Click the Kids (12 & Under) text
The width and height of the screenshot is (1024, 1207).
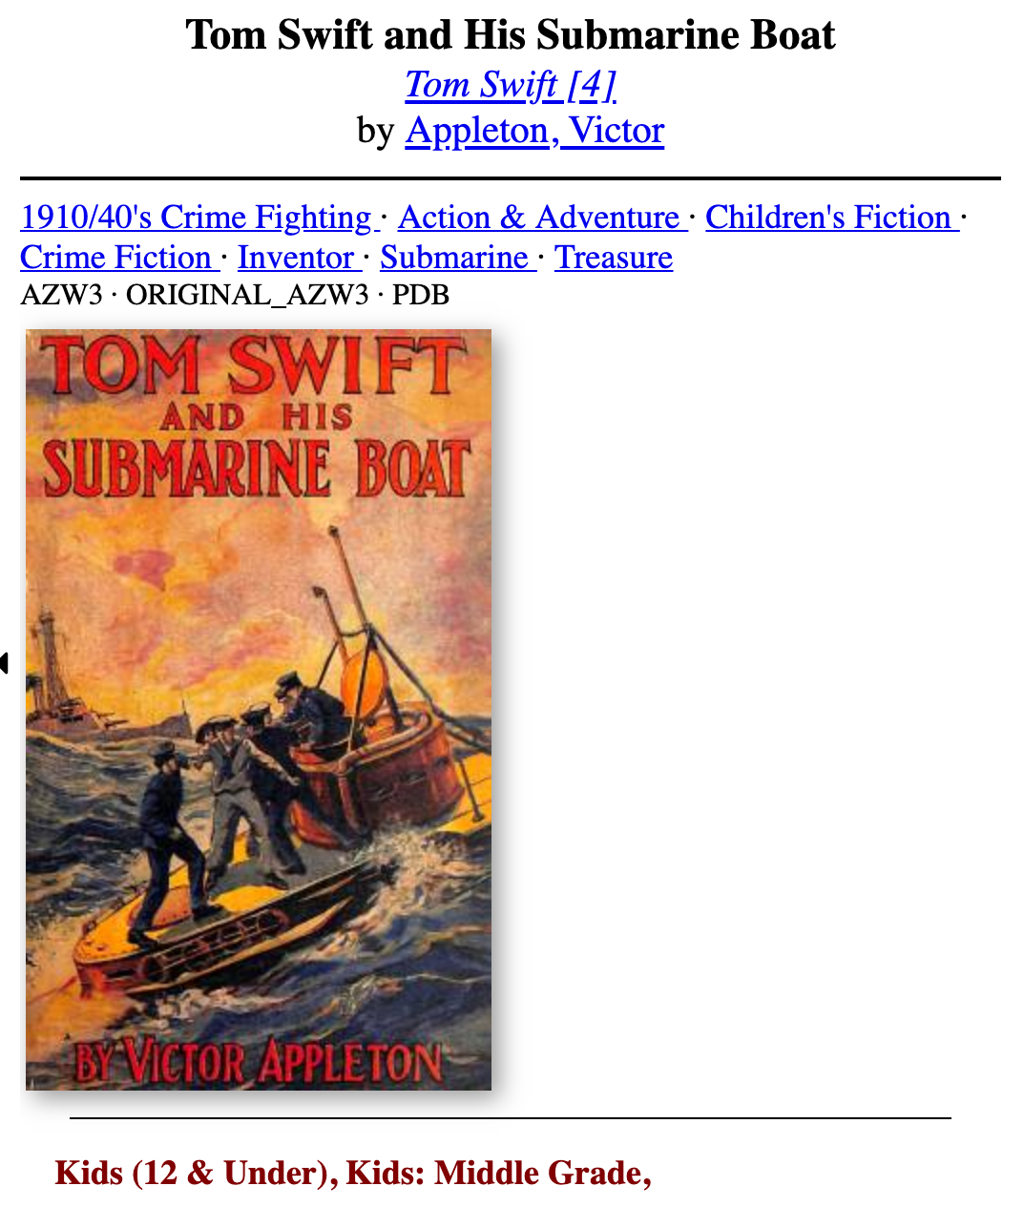(x=191, y=1173)
